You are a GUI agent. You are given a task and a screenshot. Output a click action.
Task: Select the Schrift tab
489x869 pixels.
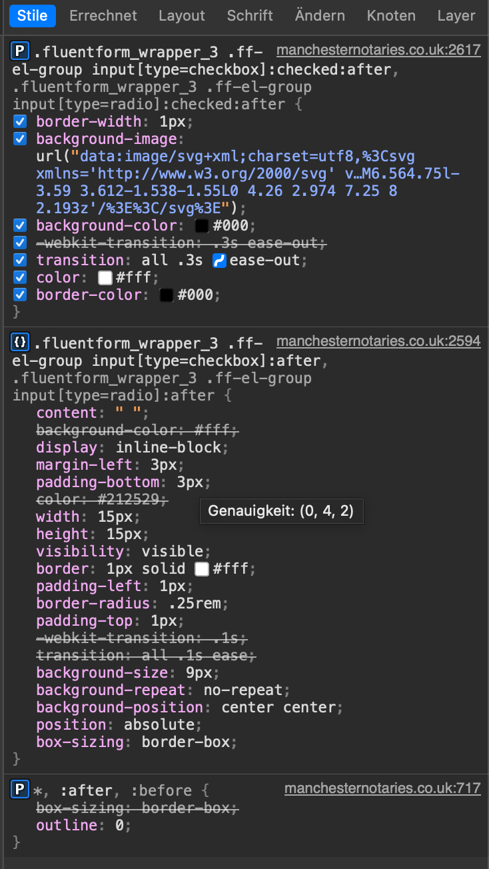pos(250,15)
